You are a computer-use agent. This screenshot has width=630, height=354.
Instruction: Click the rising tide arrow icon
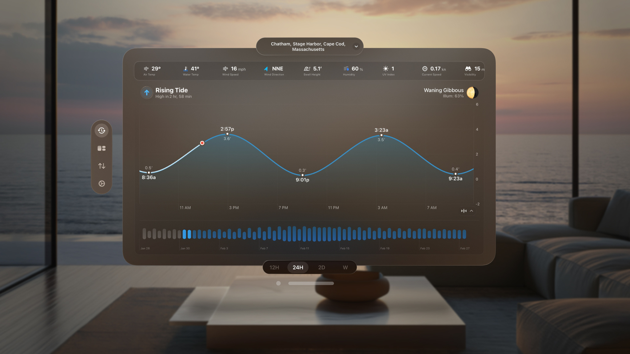pyautogui.click(x=147, y=92)
